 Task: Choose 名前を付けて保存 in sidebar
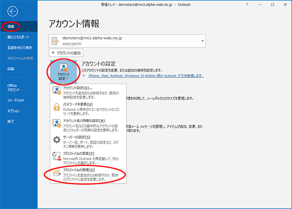tap(19, 48)
